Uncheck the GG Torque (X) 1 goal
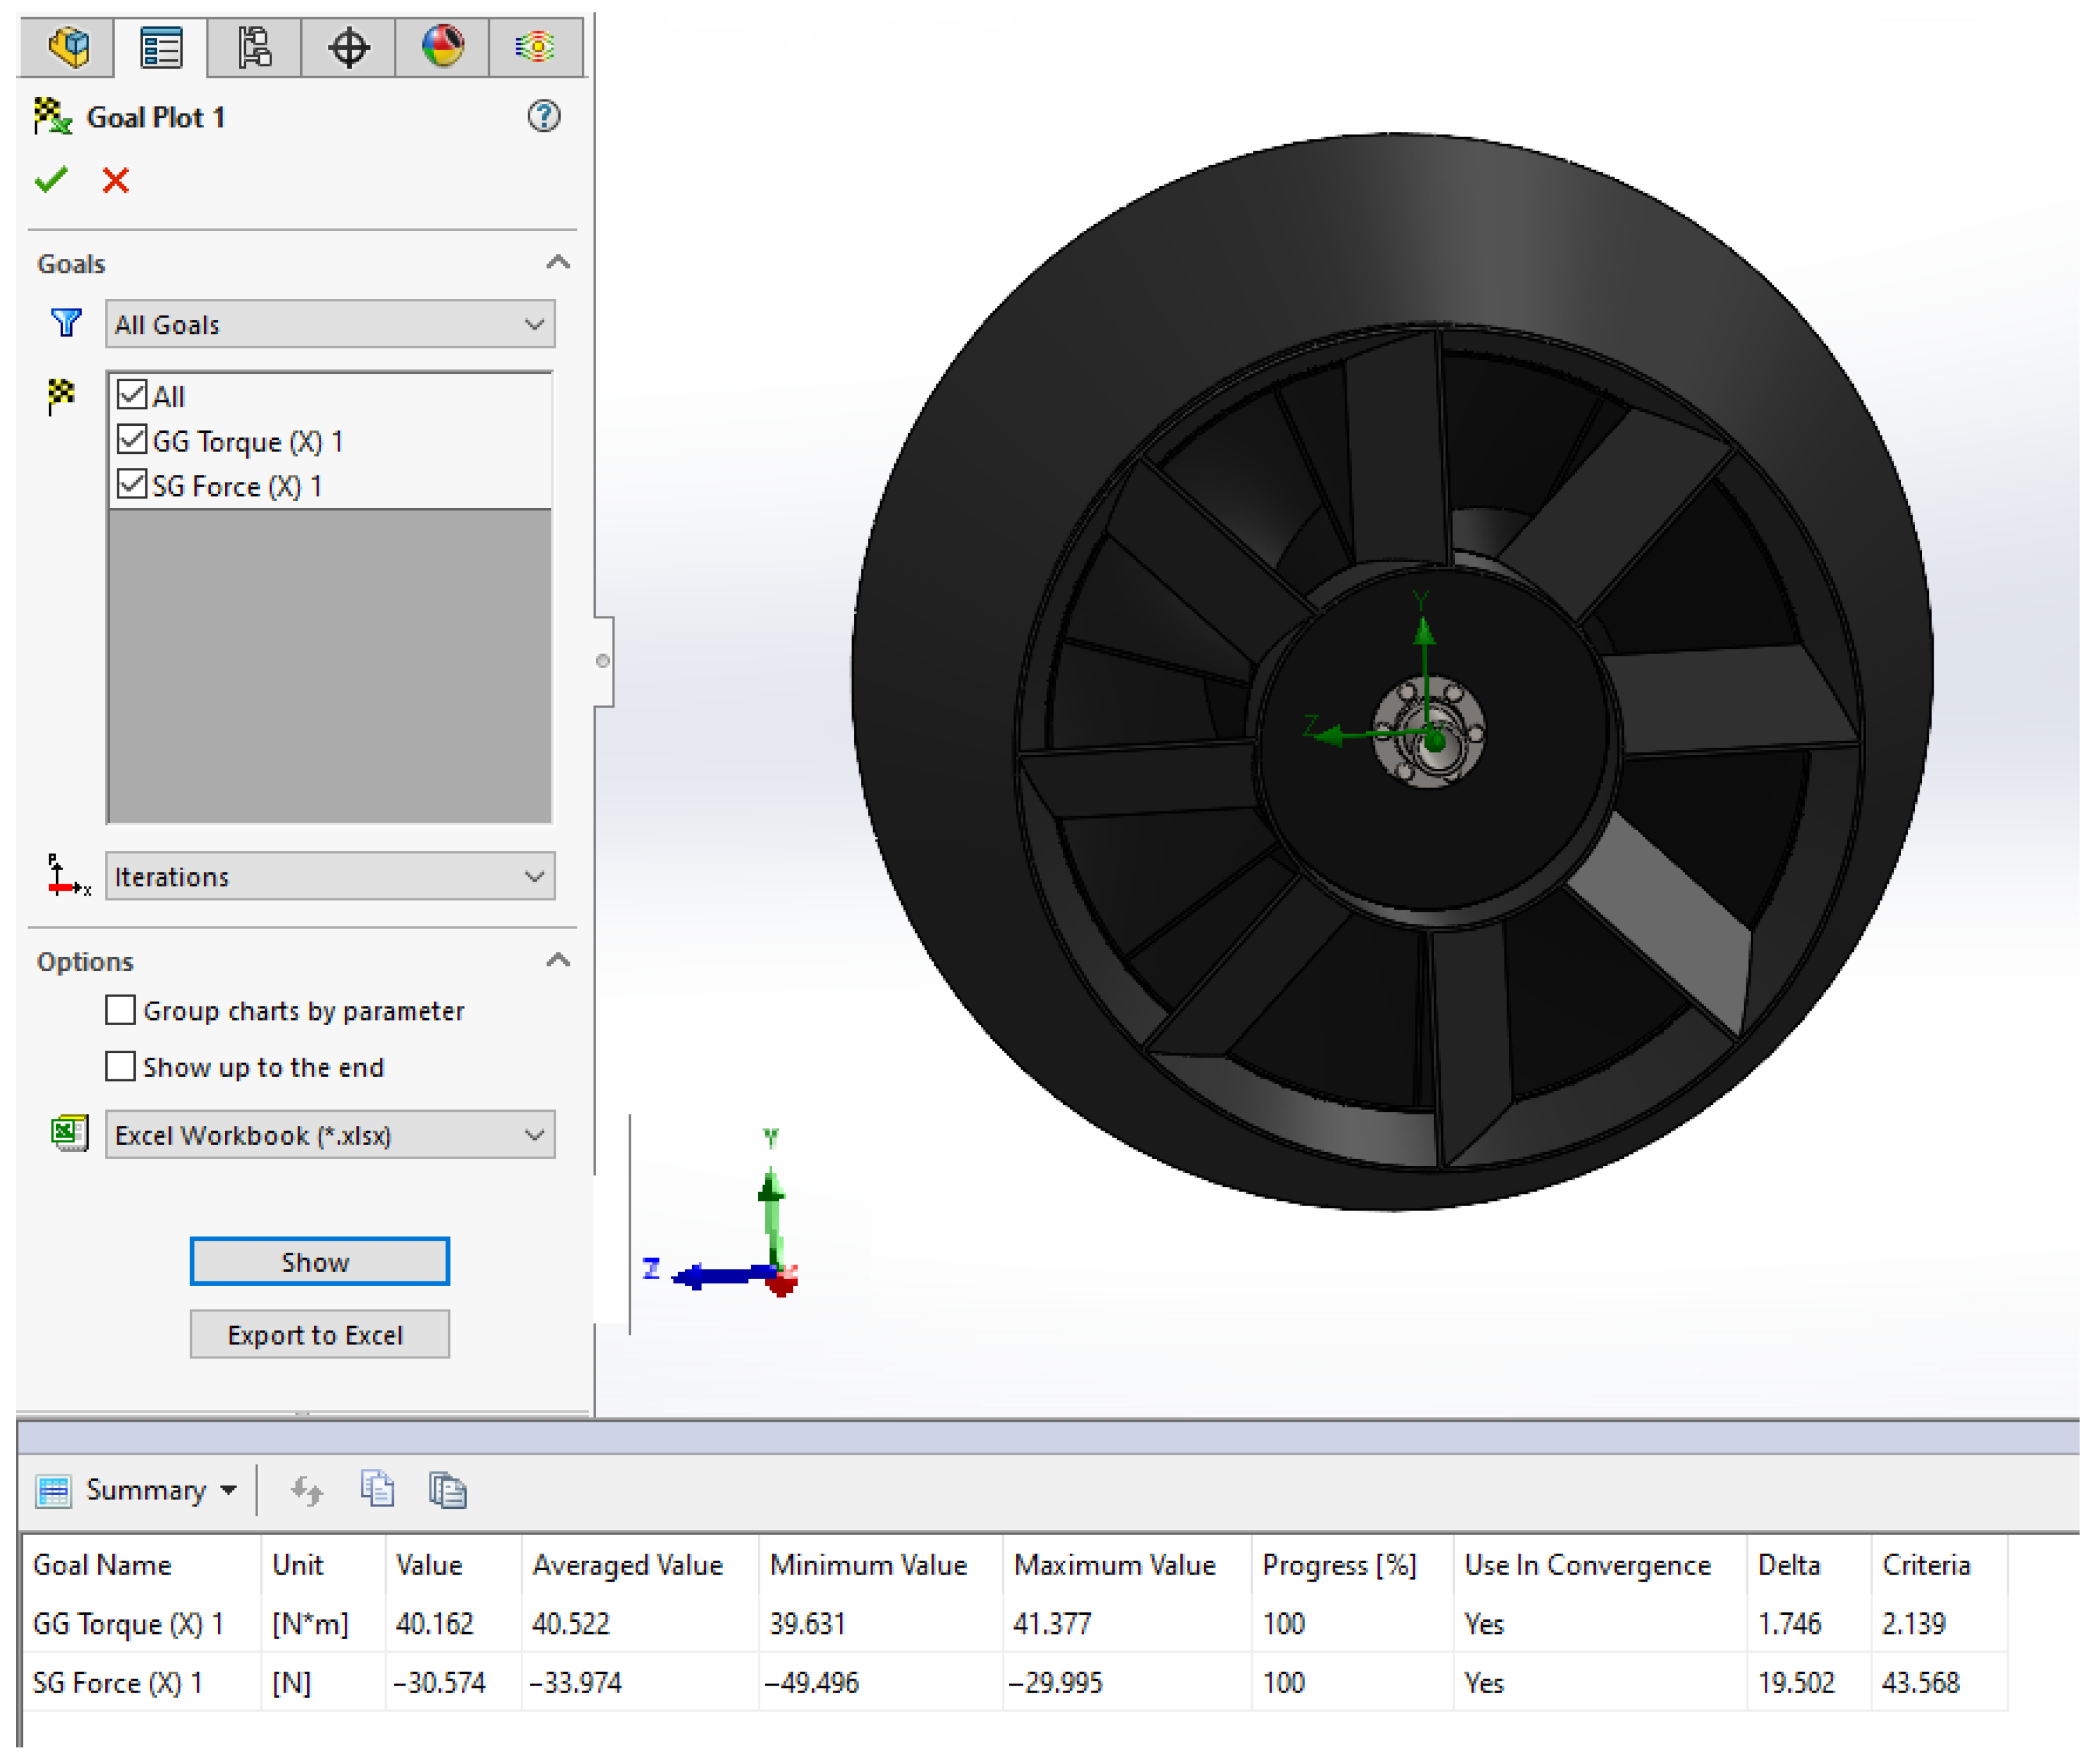Screen dimensions: 2100x1764 click(132, 441)
